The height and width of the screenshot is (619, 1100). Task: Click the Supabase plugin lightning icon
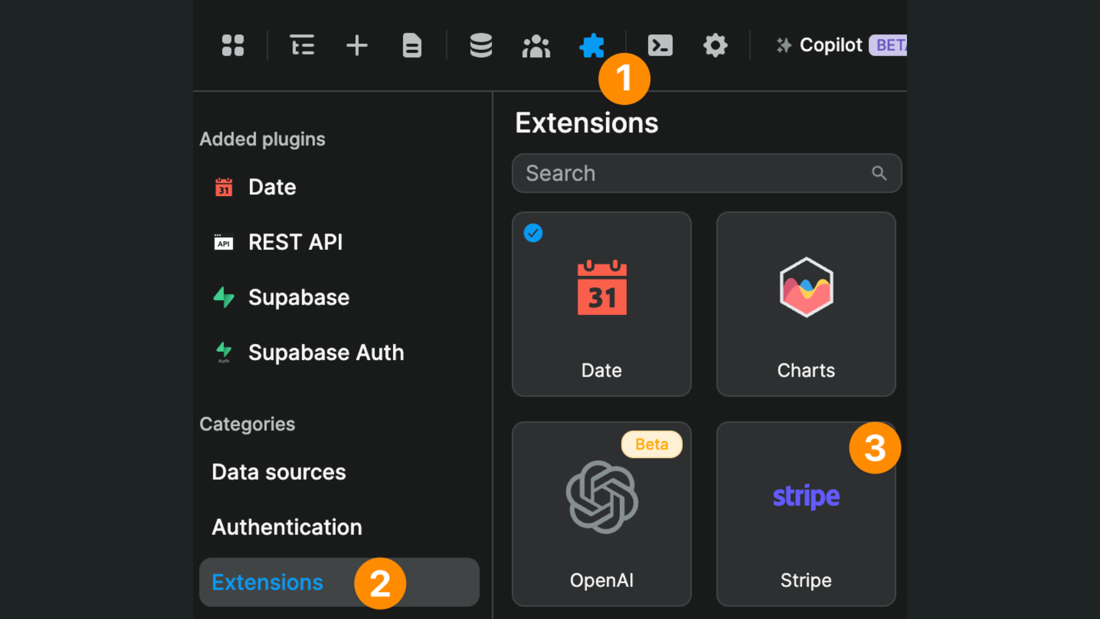pyautogui.click(x=223, y=297)
